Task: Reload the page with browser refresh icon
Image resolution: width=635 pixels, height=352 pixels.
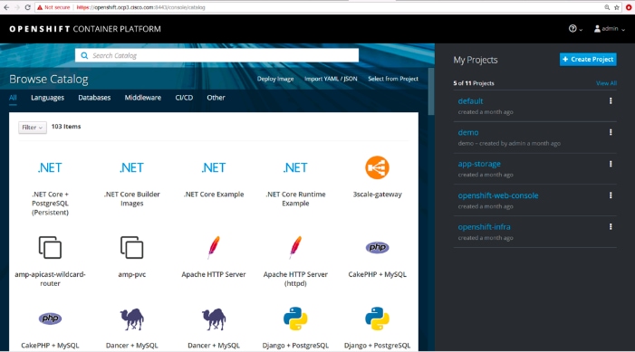Action: coord(27,7)
